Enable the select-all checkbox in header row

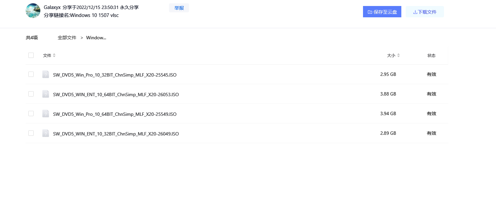31,55
